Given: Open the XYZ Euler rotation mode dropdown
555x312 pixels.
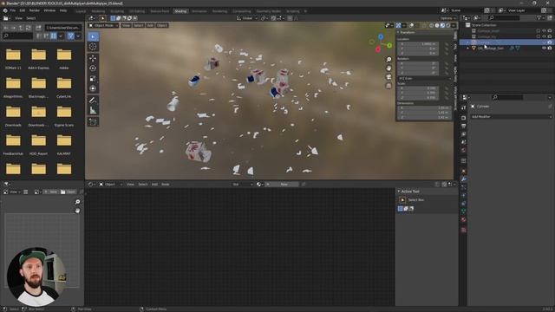Looking at the screenshot, I should coord(424,79).
